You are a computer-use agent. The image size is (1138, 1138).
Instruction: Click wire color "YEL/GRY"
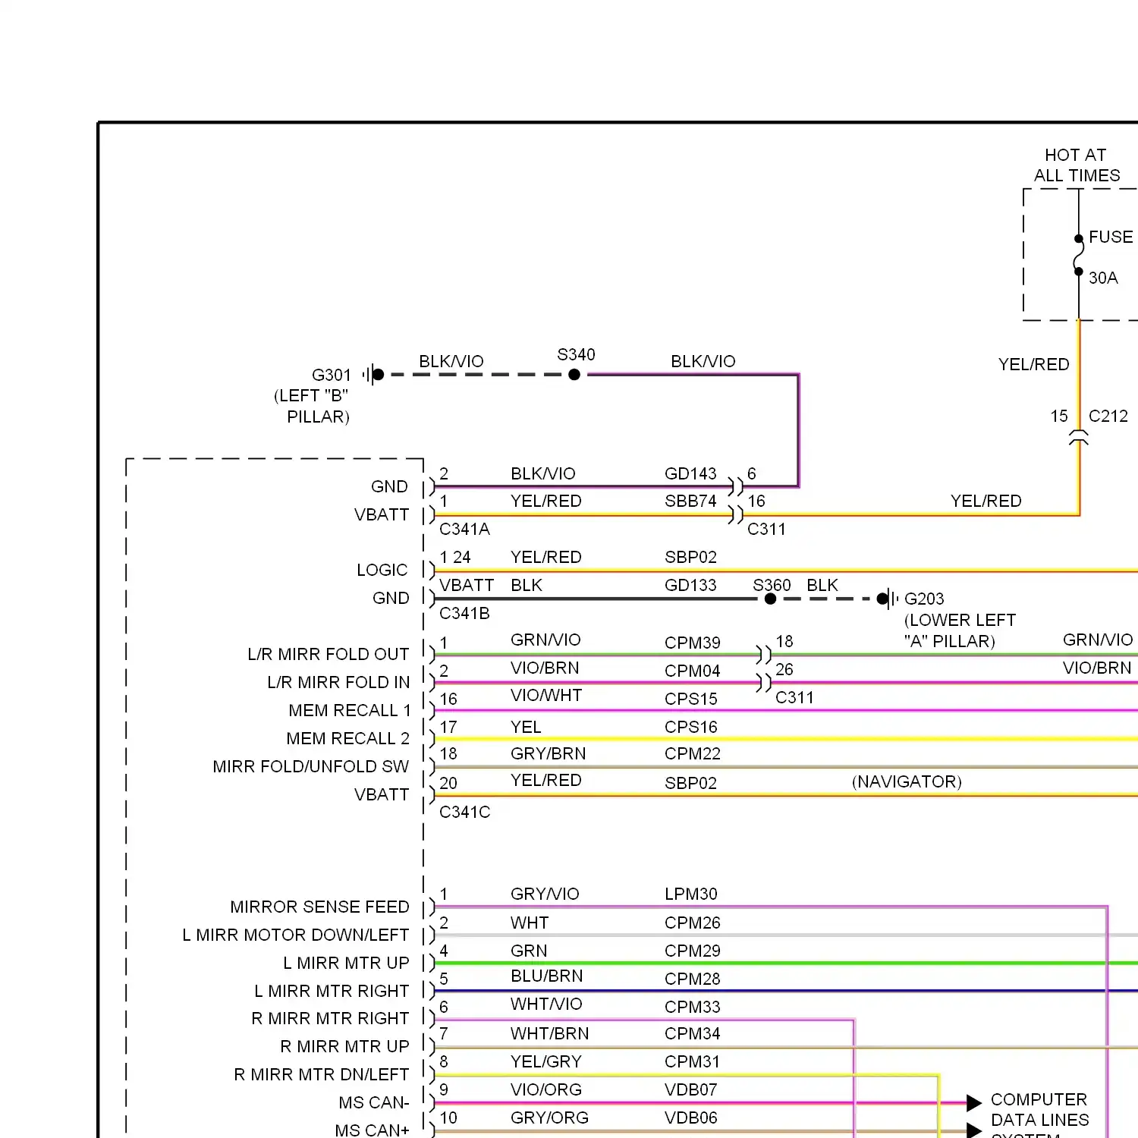click(x=545, y=1061)
